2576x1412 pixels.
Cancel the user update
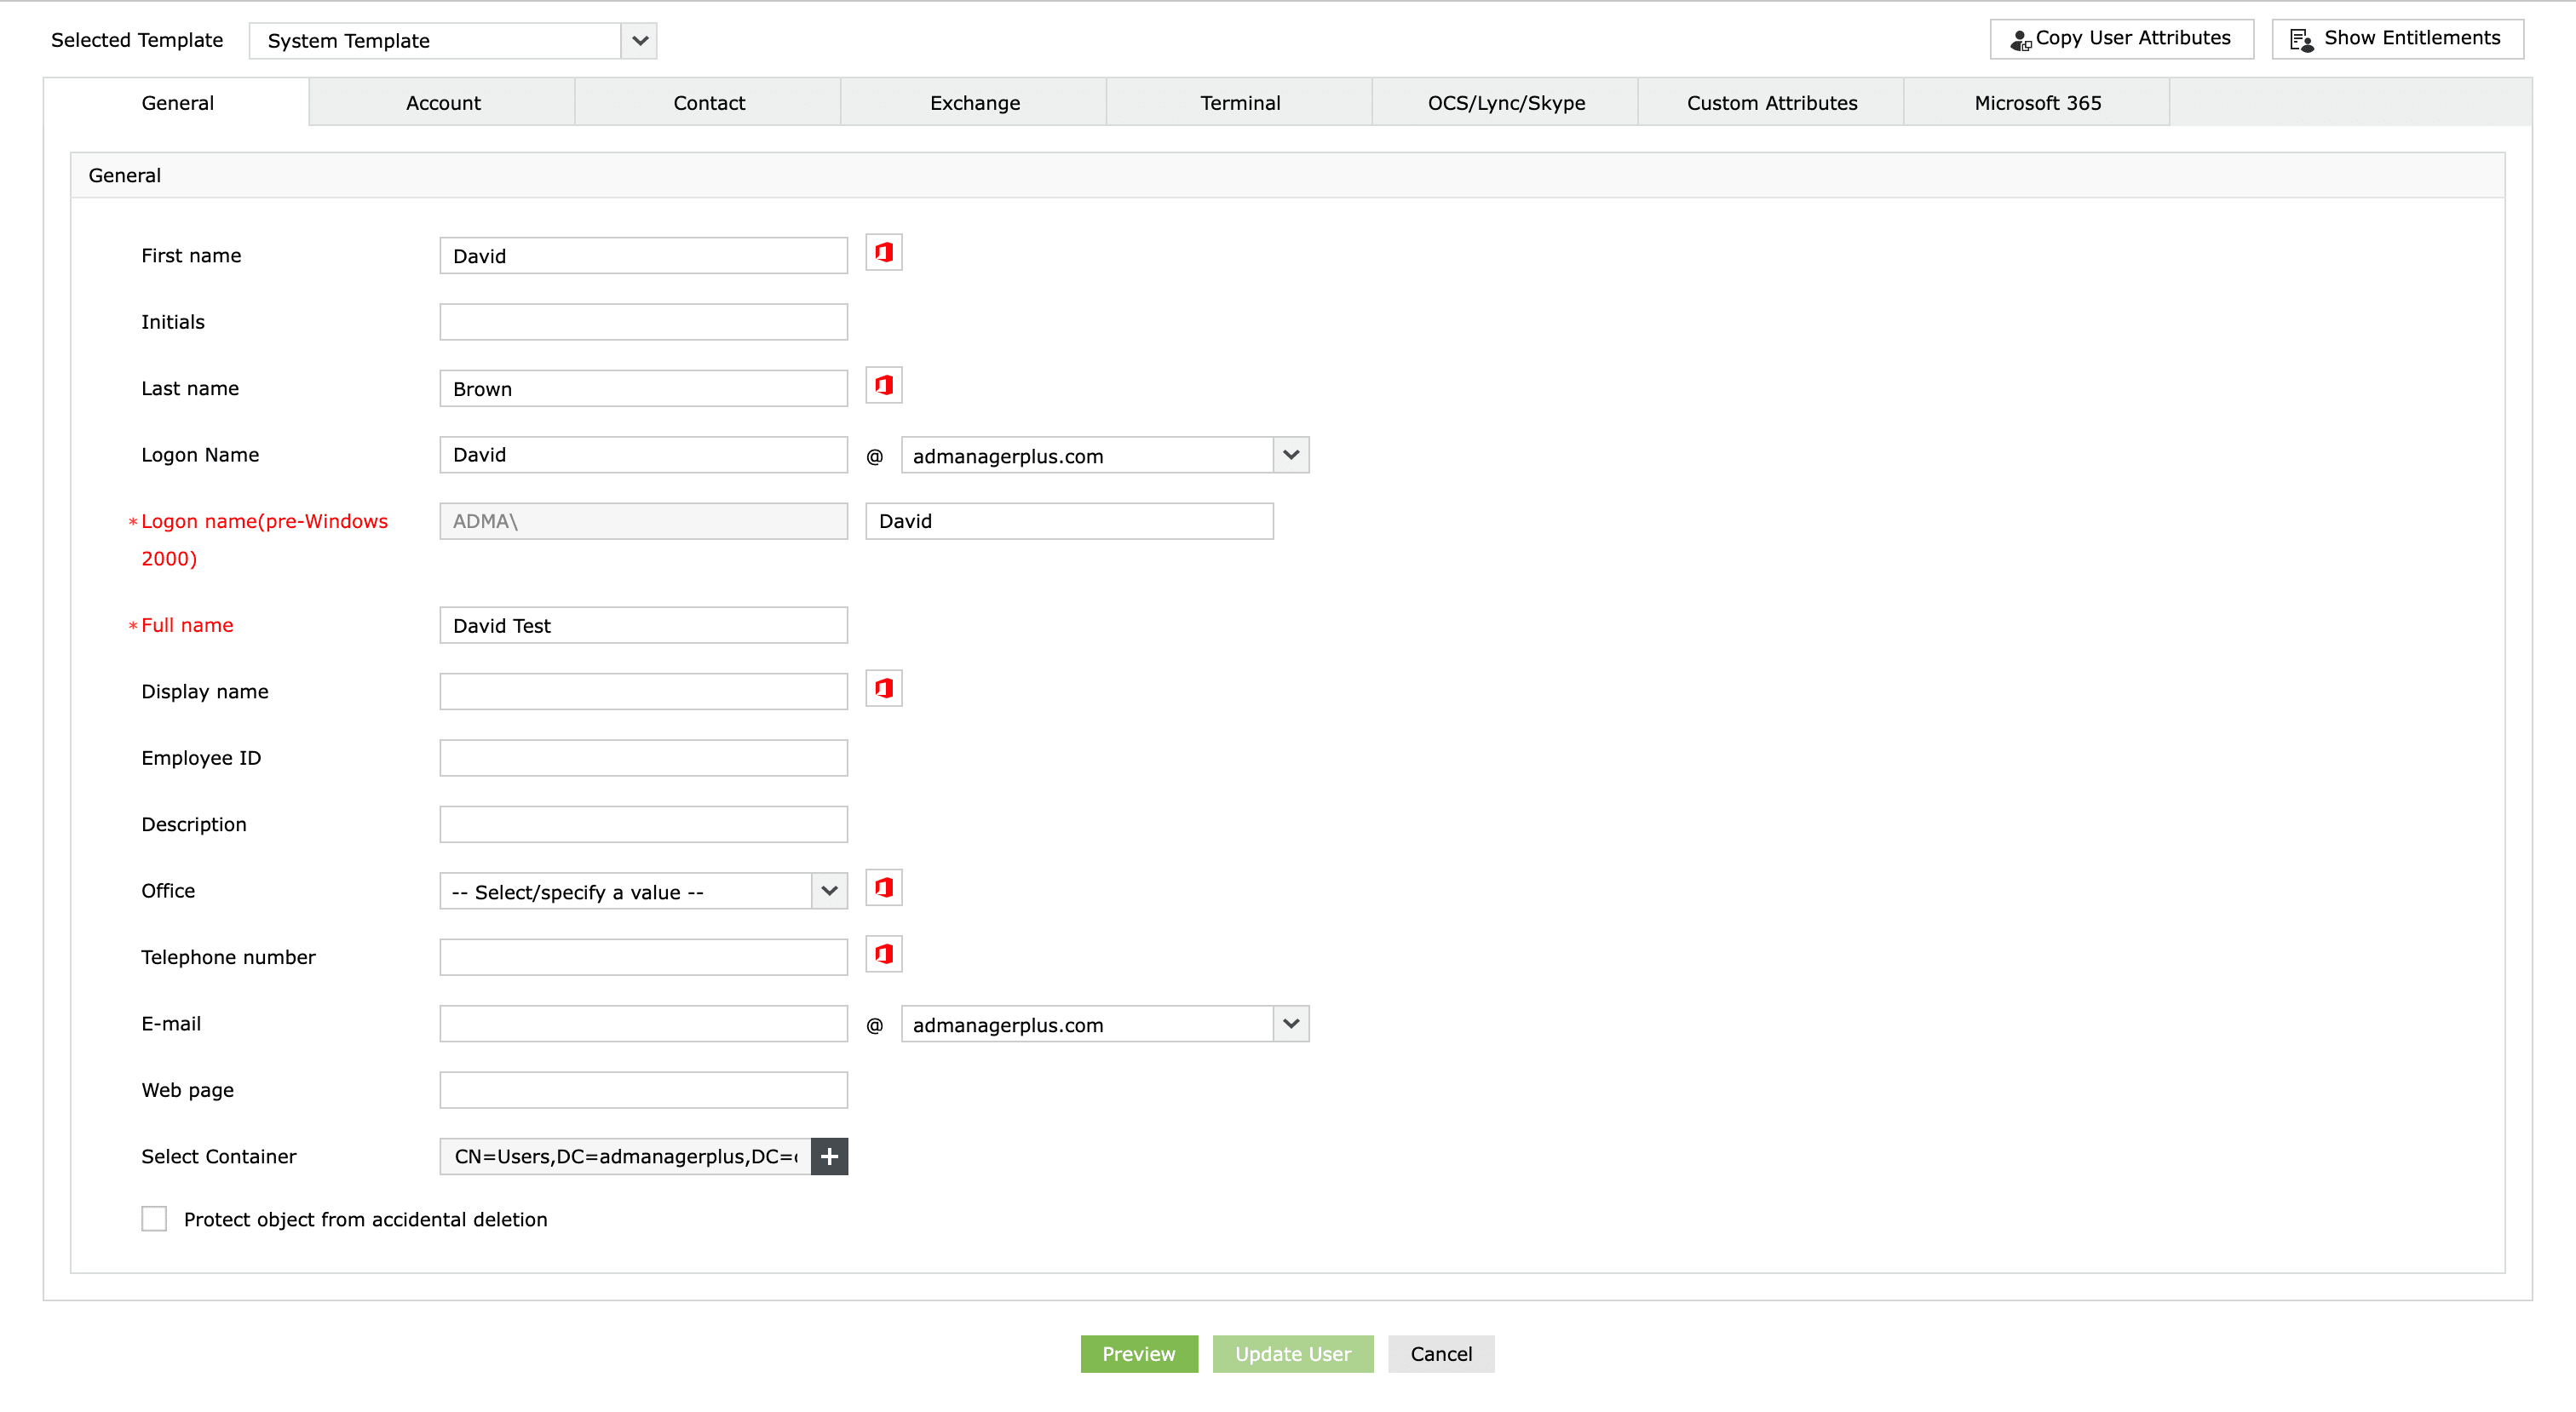coord(1440,1354)
